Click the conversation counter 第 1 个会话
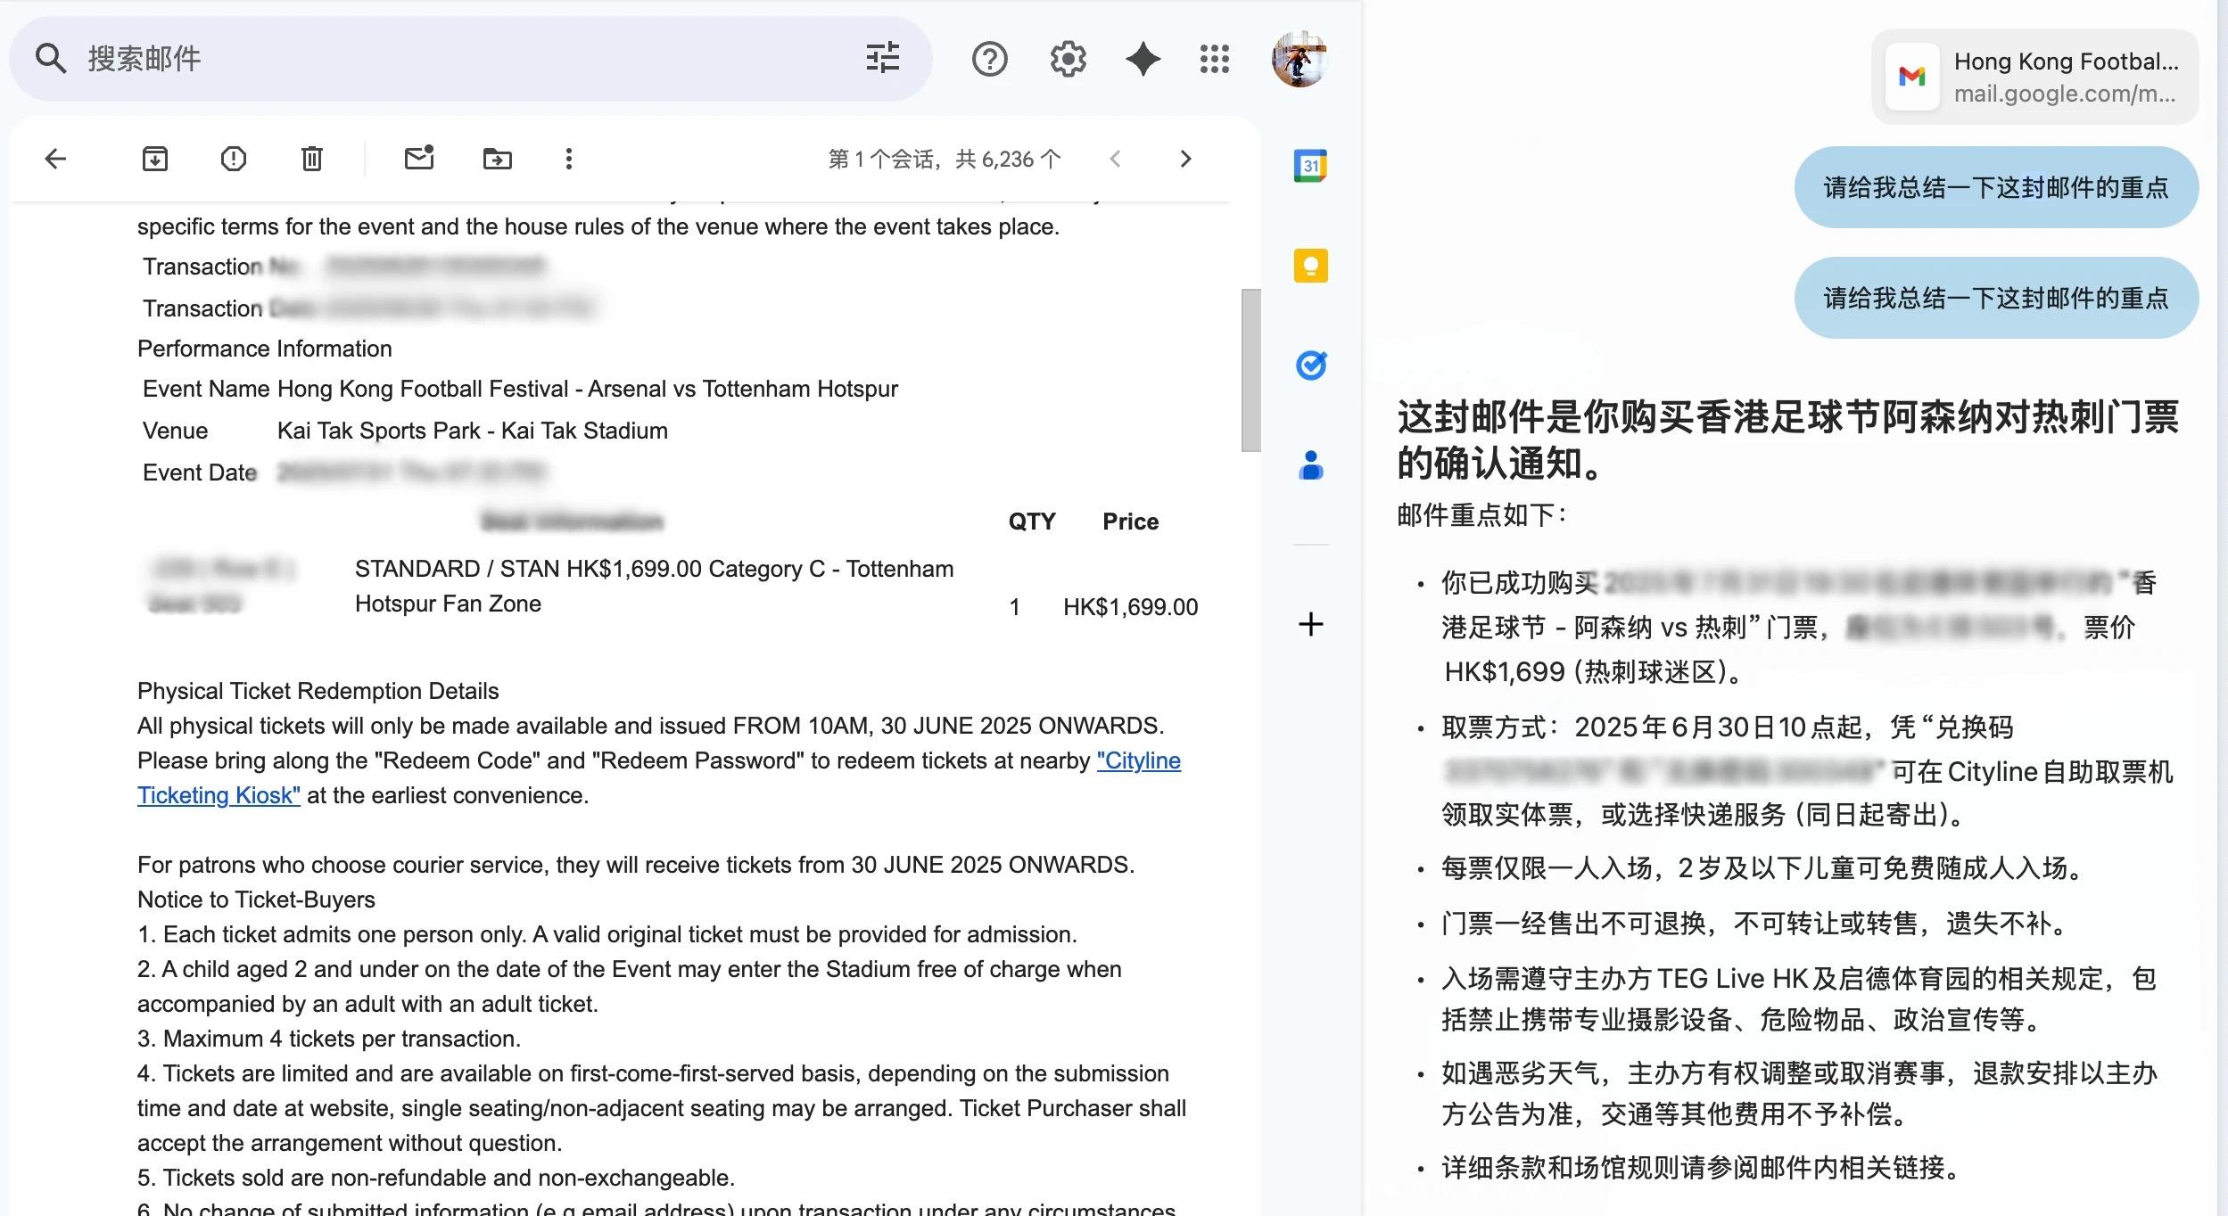This screenshot has height=1216, width=2228. (944, 159)
